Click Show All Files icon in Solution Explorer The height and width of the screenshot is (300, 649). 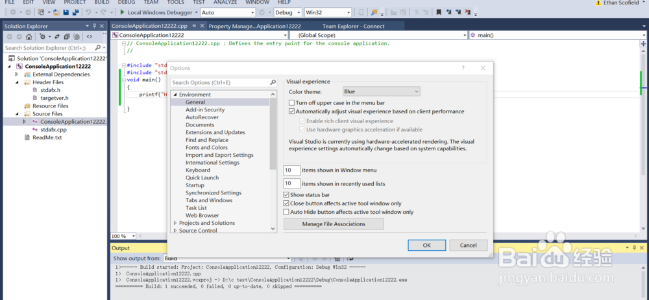click(x=76, y=37)
